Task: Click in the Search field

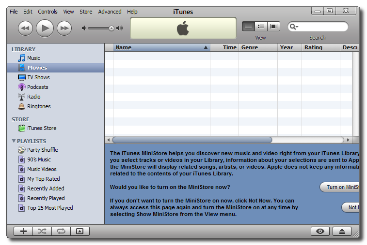Action: click(319, 27)
